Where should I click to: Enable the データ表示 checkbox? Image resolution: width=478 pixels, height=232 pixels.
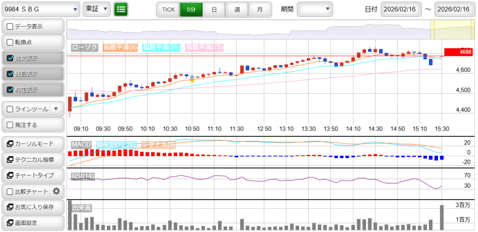(x=10, y=27)
